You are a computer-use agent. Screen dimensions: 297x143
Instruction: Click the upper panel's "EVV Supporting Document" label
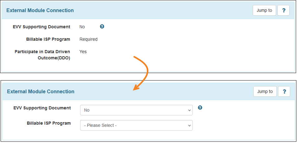[x=41, y=27]
